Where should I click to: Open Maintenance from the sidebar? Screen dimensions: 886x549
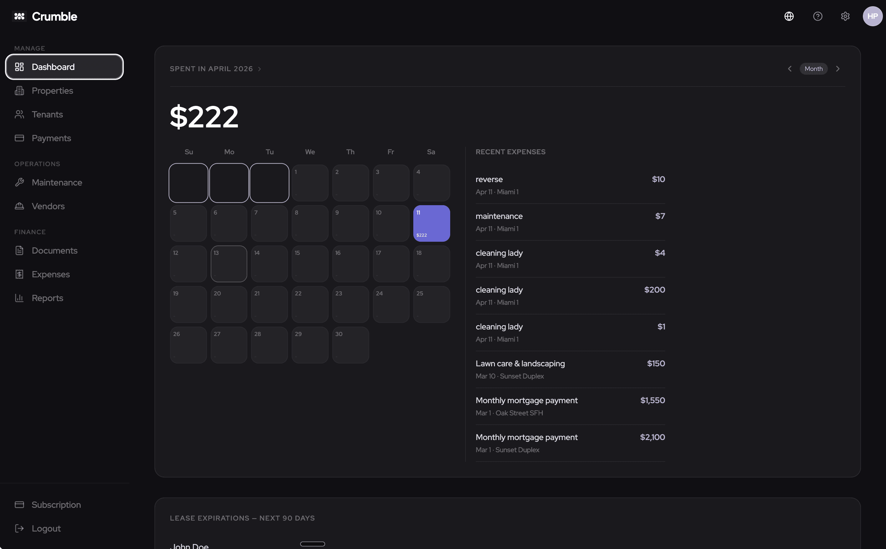pyautogui.click(x=57, y=182)
